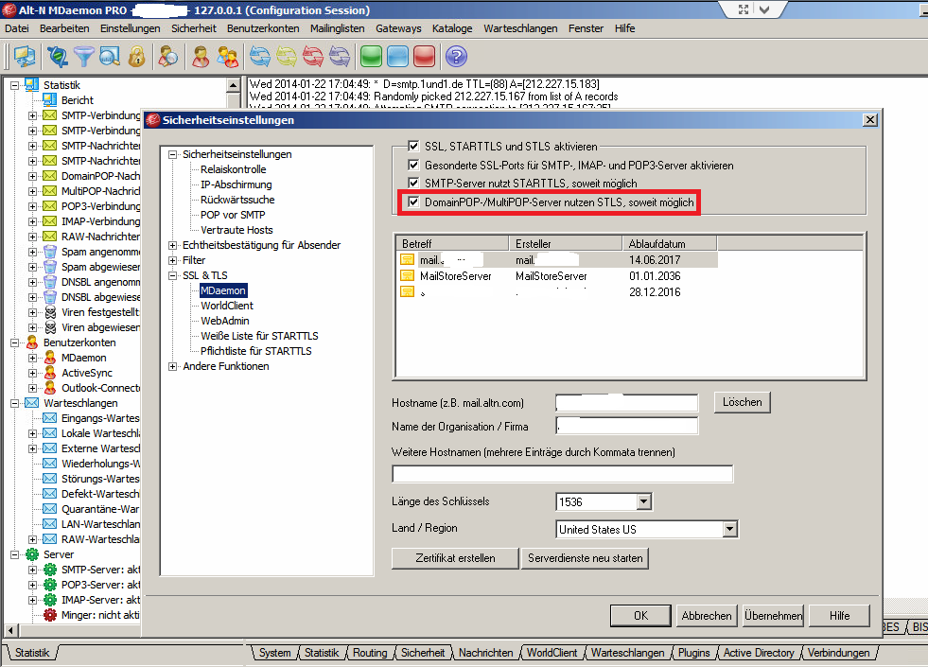Click the Zertifikat erstellen button
Viewport: 928px width, 667px height.
tap(455, 558)
